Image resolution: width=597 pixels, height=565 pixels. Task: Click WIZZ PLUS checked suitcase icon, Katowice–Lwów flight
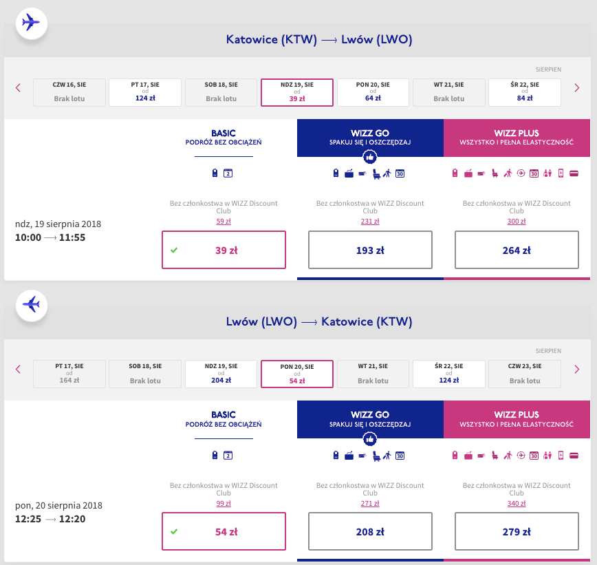[x=468, y=173]
